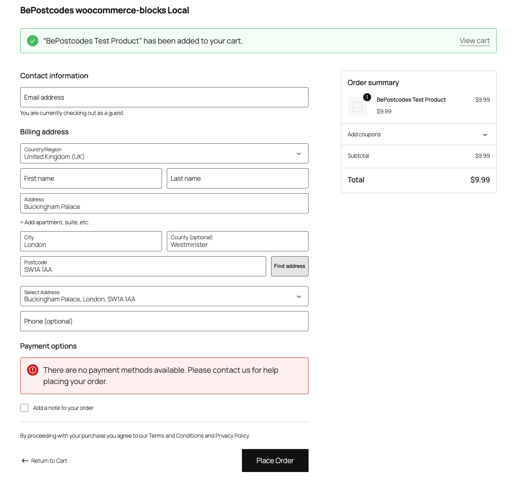
Task: Click the guest checkout notice text
Action: pos(72,113)
